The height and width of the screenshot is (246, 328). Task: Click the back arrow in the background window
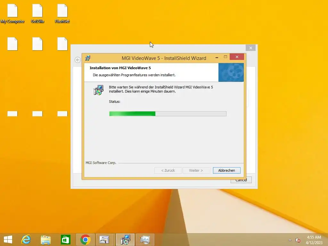[78, 60]
